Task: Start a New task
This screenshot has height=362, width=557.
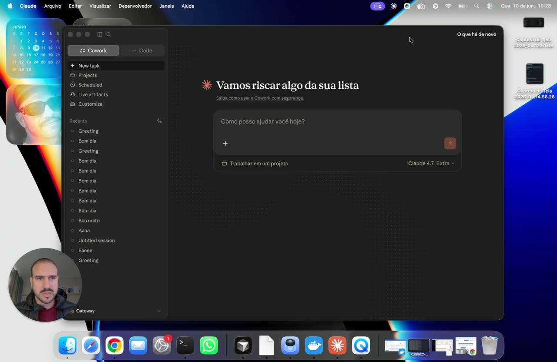Action: 116,66
